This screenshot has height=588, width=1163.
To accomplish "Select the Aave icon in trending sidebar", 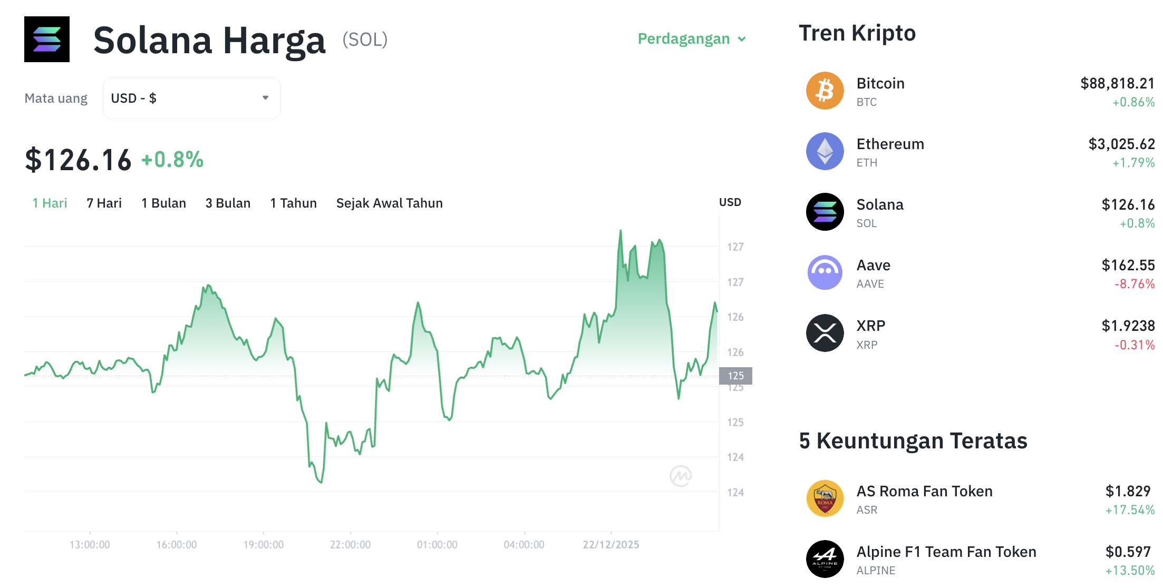I will pos(825,272).
